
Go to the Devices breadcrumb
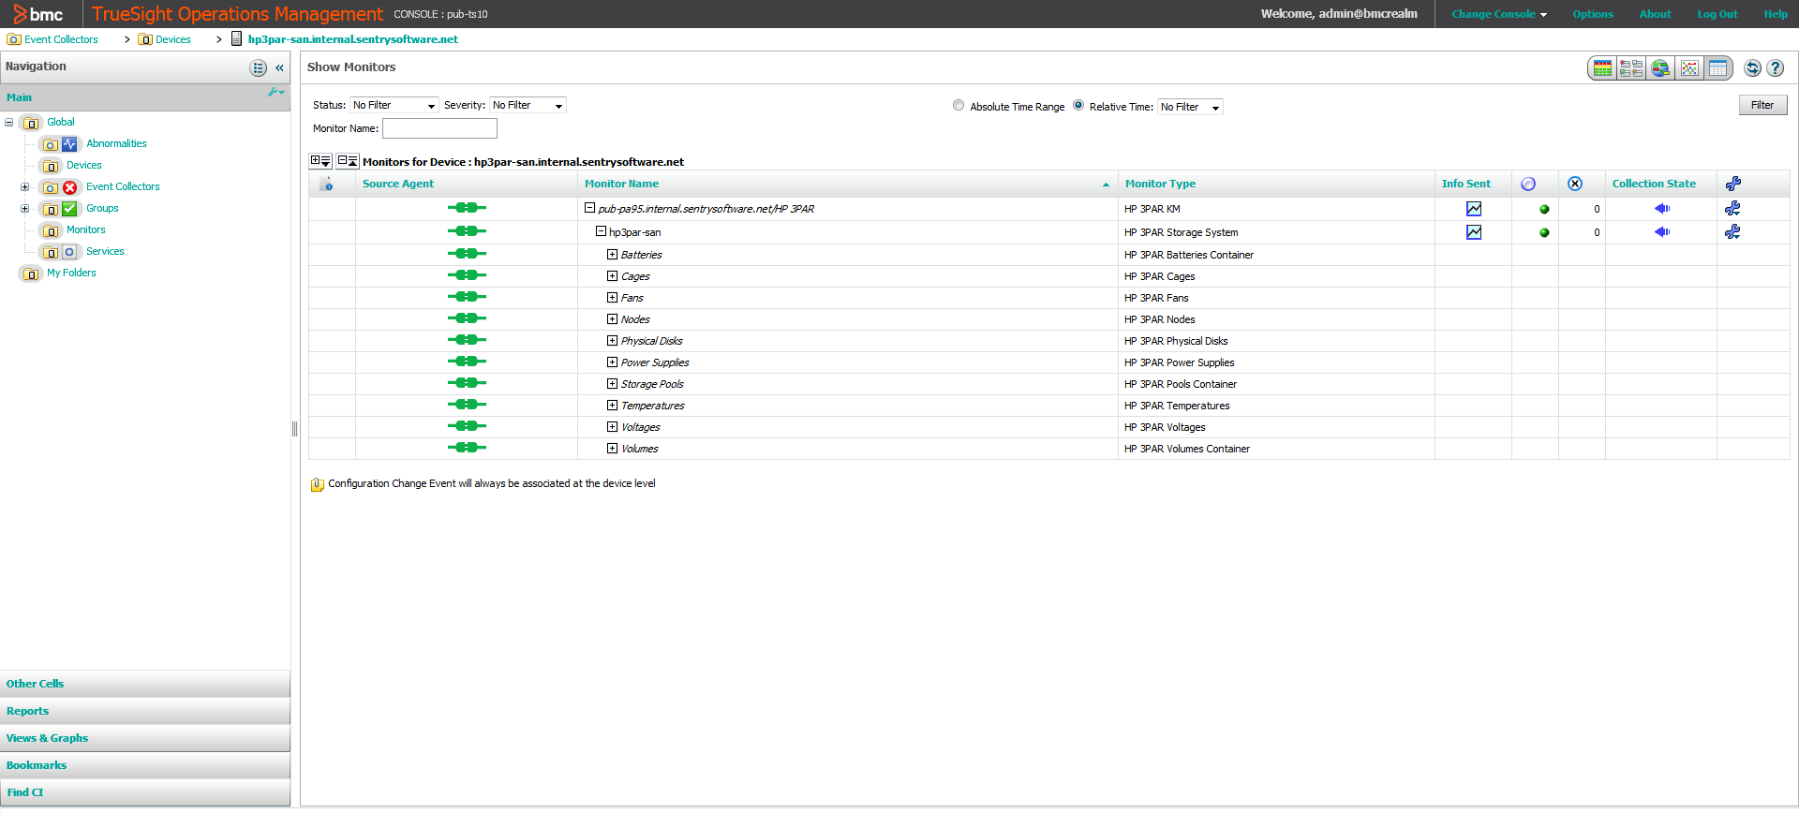click(172, 39)
